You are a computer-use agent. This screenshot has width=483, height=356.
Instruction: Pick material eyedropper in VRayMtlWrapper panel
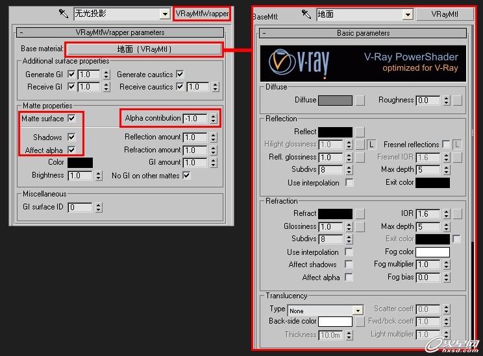63,13
